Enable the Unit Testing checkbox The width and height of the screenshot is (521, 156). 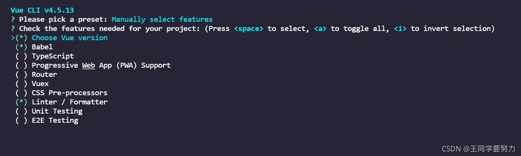(x=21, y=111)
